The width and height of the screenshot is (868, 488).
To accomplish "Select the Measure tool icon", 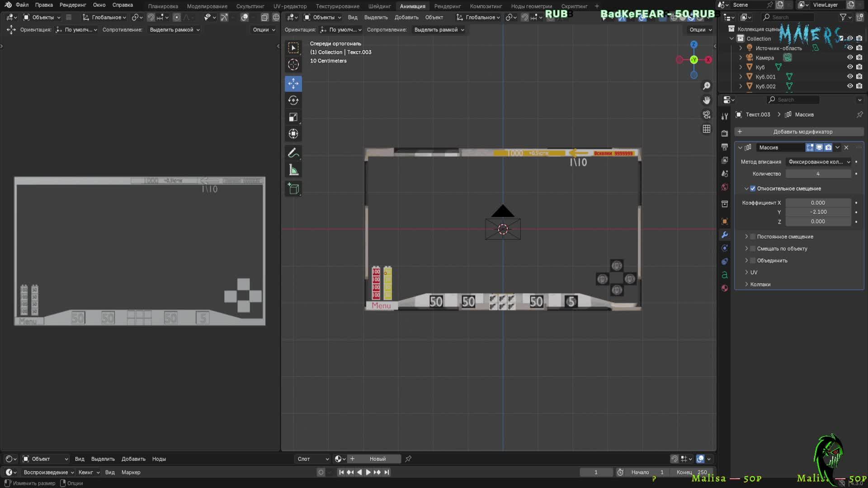I will (293, 170).
